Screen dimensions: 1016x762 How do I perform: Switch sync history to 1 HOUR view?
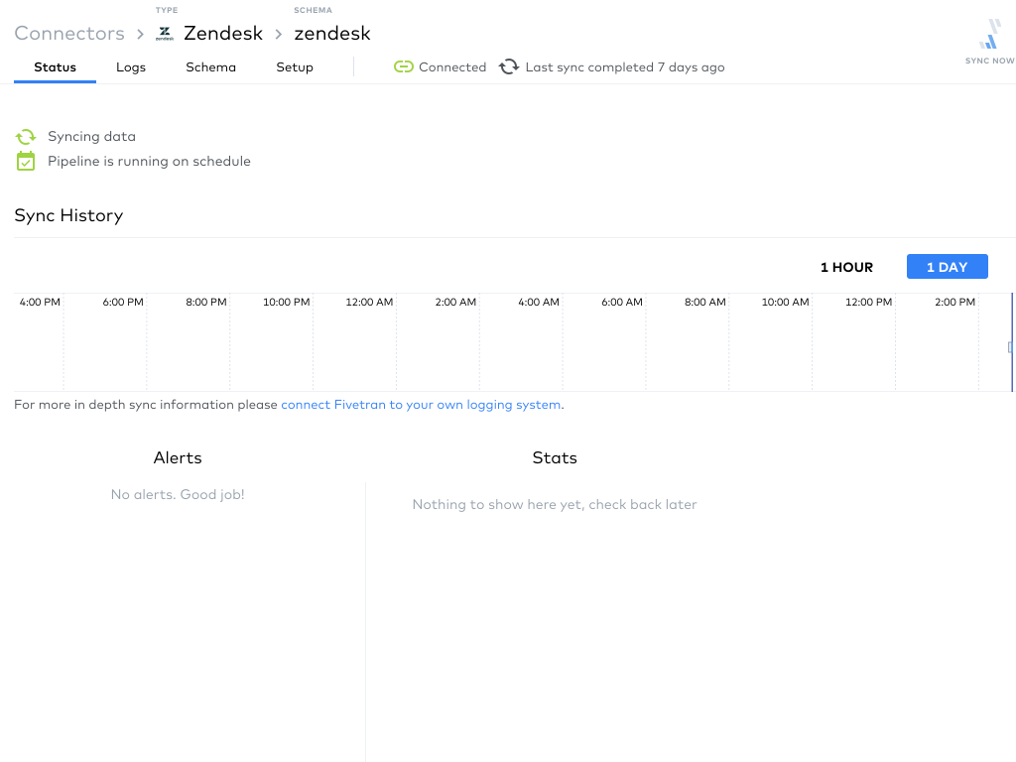point(846,267)
